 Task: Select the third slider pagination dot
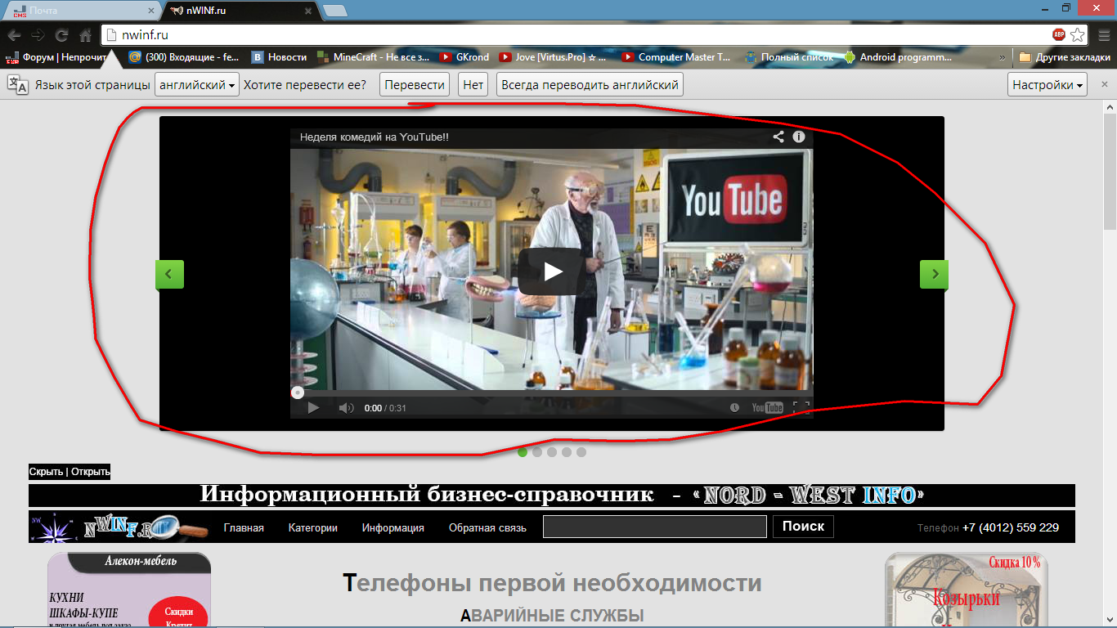pos(552,451)
